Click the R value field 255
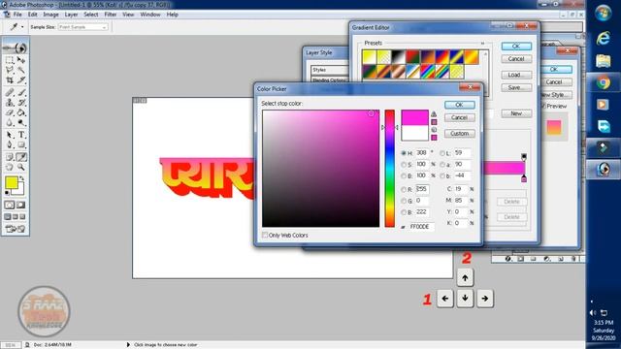 coord(422,190)
